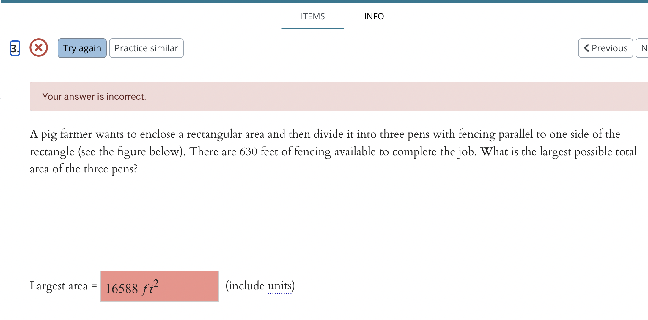Click the include units hint text
Screen dimensions: 648x320
[260, 285]
